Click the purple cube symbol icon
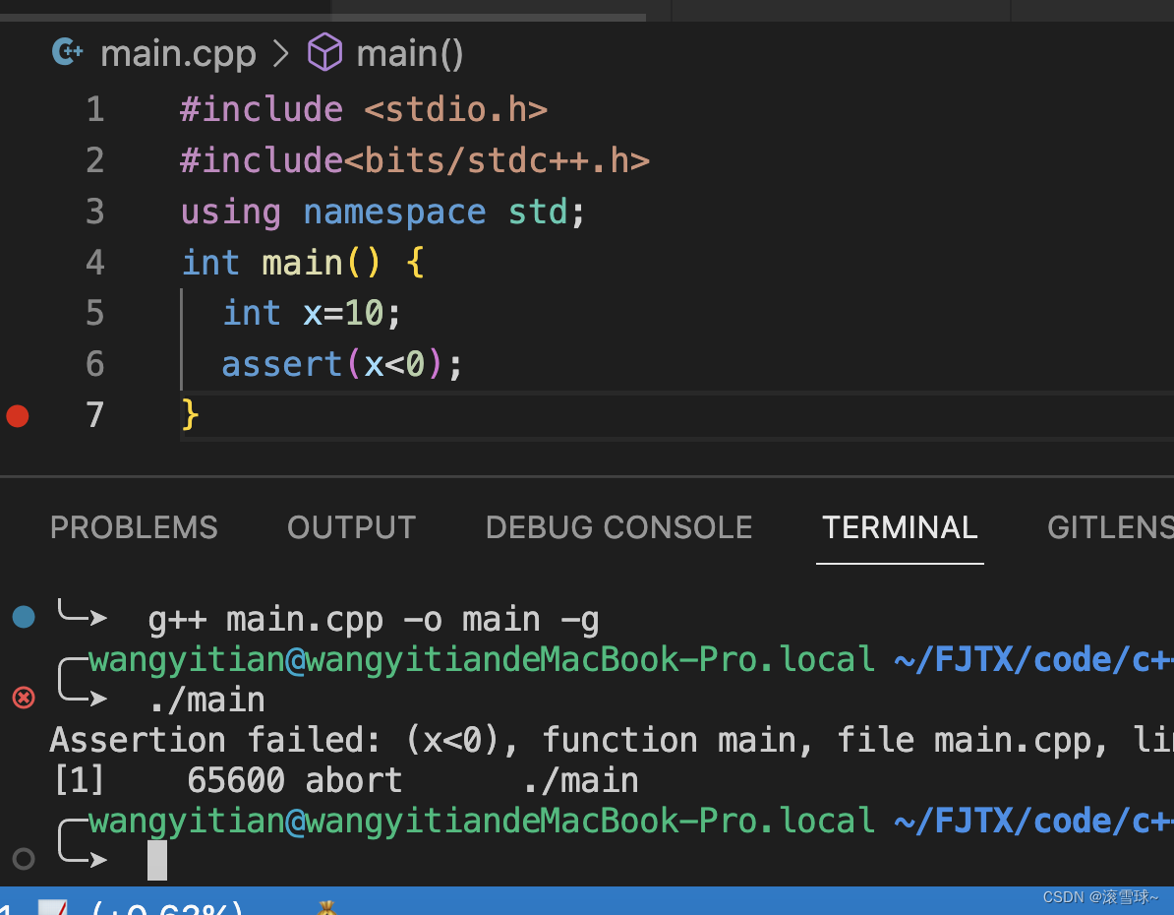Image resolution: width=1174 pixels, height=915 pixels. 324,52
